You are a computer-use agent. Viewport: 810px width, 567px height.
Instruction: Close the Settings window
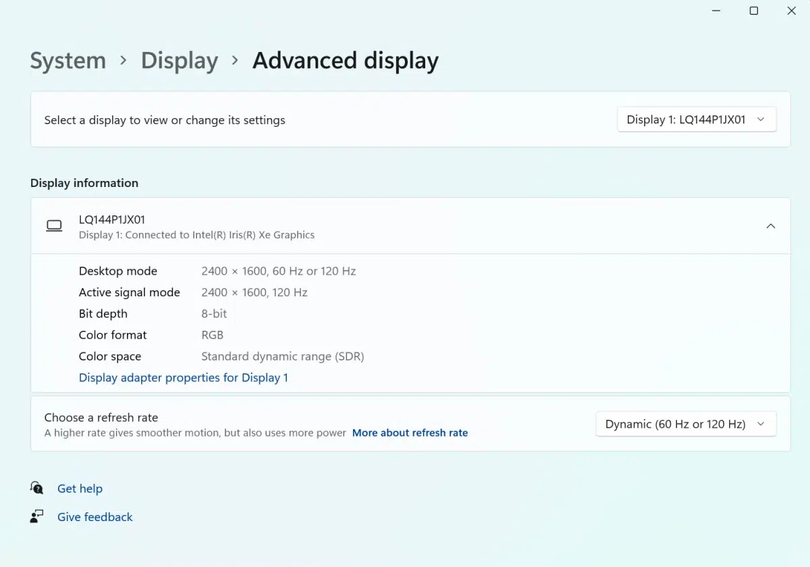(792, 11)
